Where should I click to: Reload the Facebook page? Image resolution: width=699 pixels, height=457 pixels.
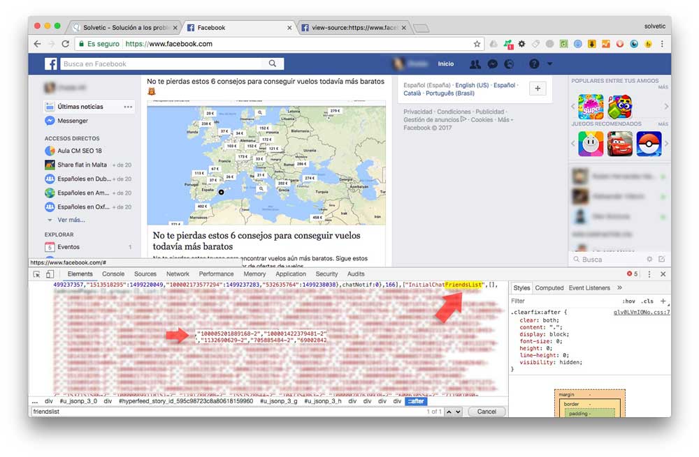[x=66, y=44]
